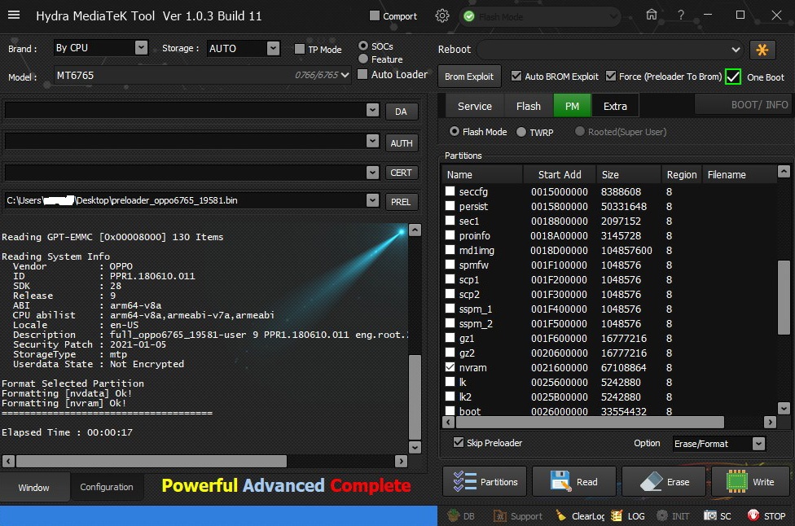The image size is (795, 526).
Task: Click the DA browse button
Action: pos(401,111)
